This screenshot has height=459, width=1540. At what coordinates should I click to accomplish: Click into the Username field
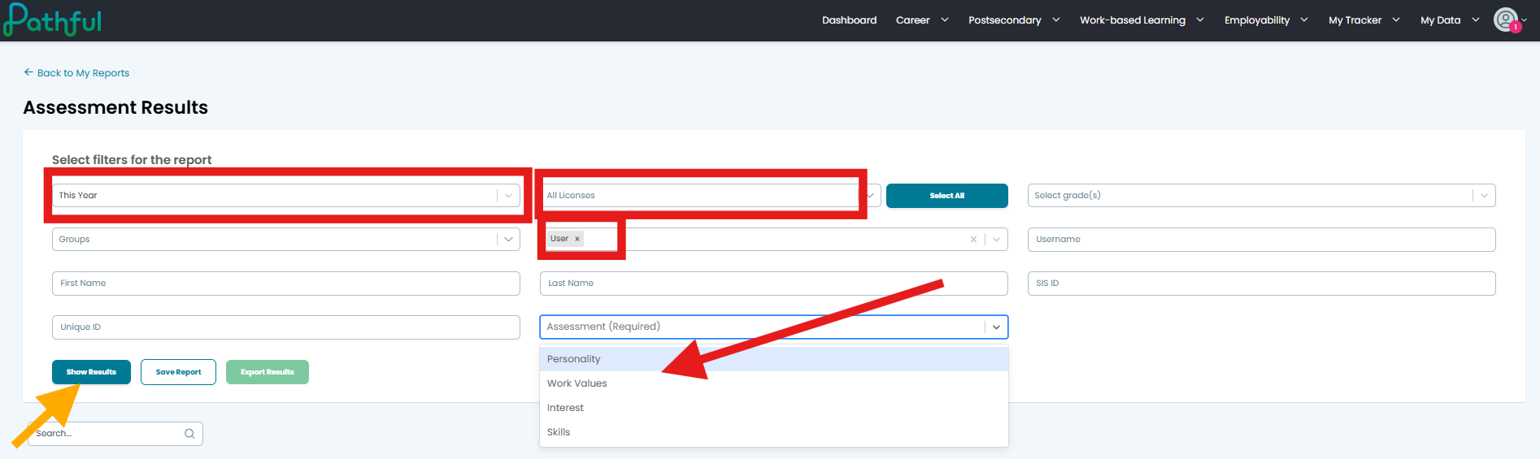coord(1261,240)
